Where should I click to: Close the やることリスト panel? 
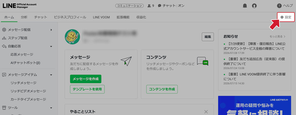tap(206, 111)
